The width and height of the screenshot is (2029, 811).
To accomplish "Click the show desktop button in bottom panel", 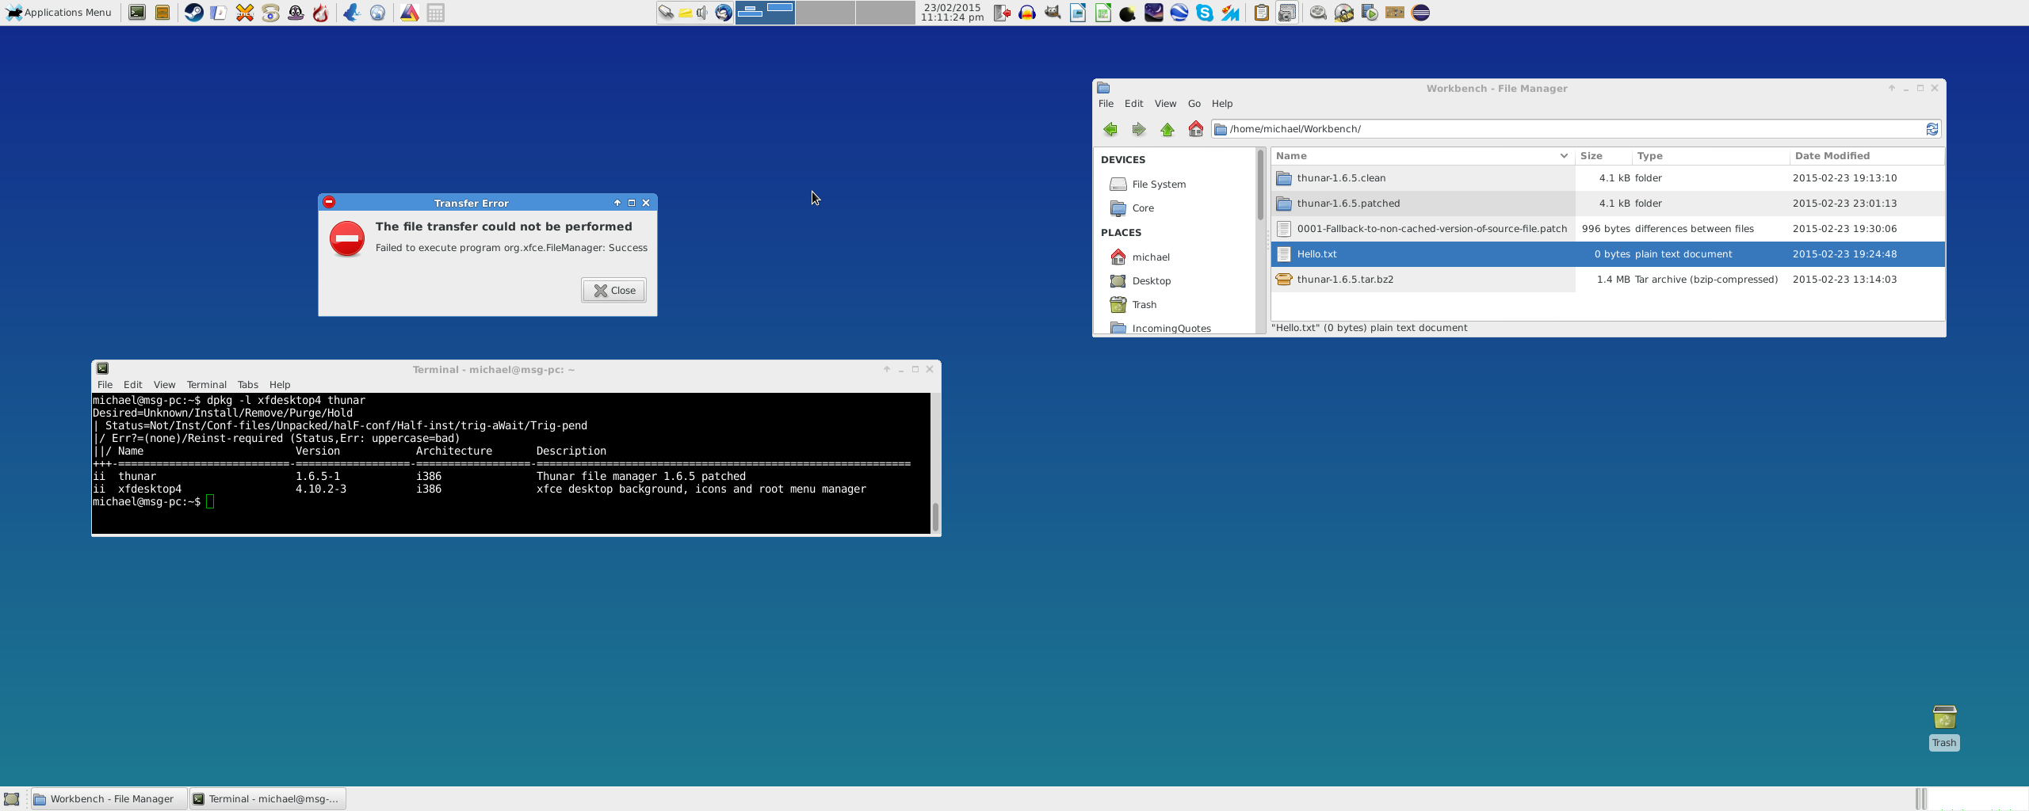I will 11,798.
